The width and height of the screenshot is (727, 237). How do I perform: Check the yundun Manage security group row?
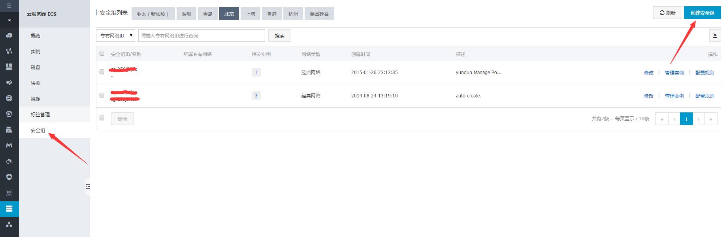[102, 72]
